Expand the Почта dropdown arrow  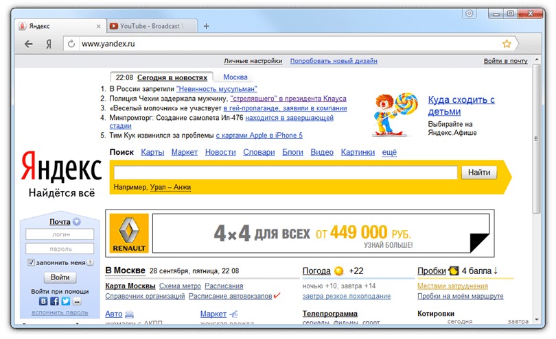pyautogui.click(x=77, y=222)
